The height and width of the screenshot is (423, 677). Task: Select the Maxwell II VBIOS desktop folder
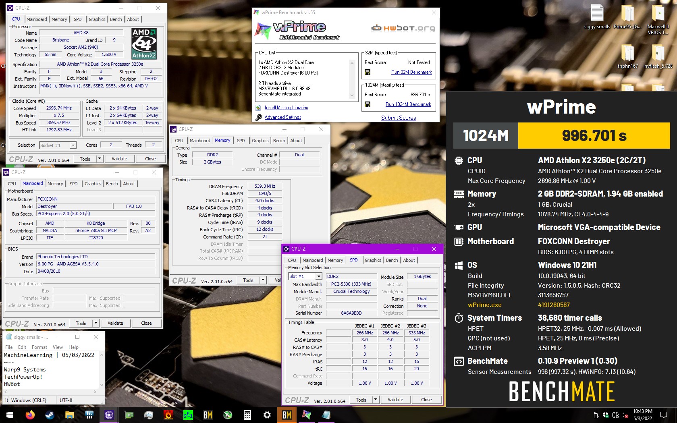tap(658, 19)
